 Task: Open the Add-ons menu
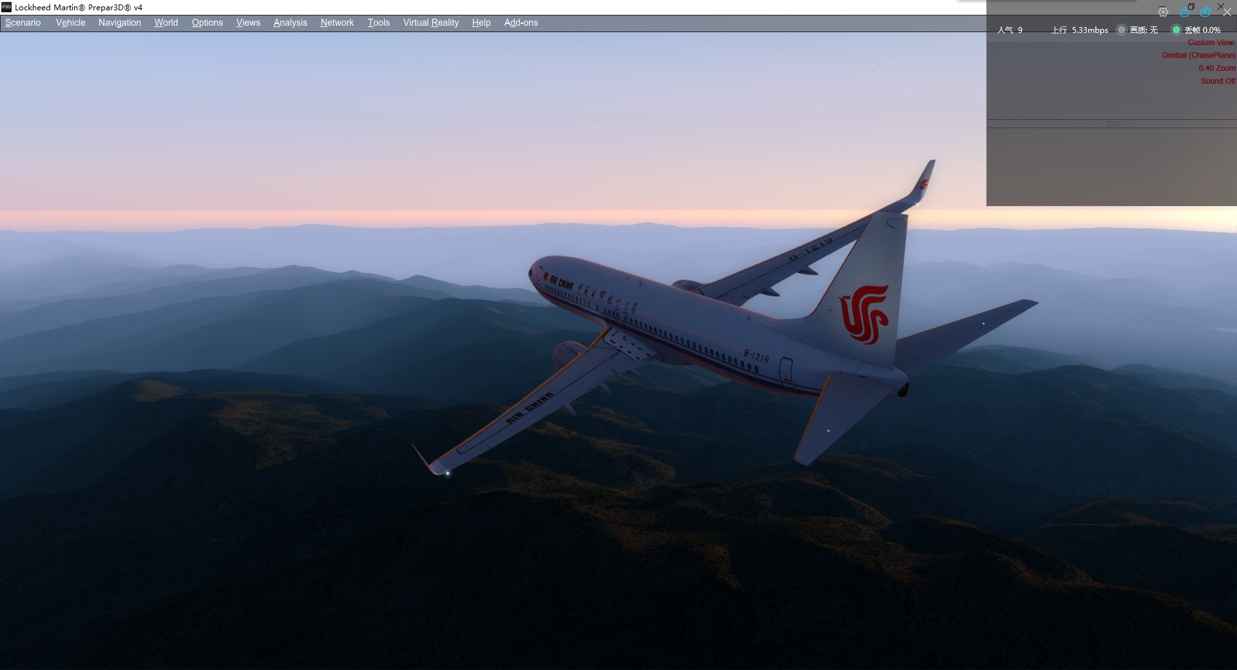click(x=521, y=23)
